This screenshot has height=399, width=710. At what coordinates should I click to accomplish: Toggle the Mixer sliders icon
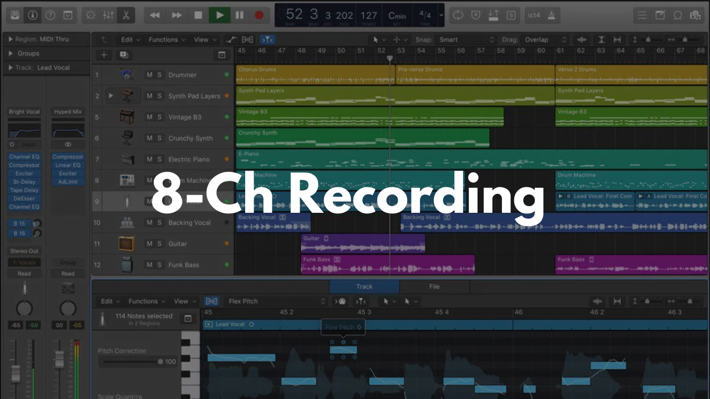(108, 15)
